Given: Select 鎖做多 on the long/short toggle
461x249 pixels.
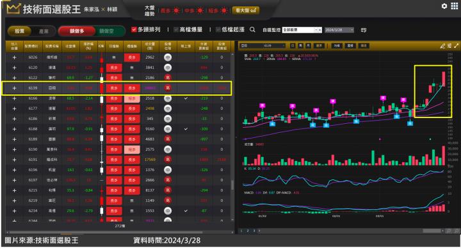Looking at the screenshot, I should pos(77,31).
